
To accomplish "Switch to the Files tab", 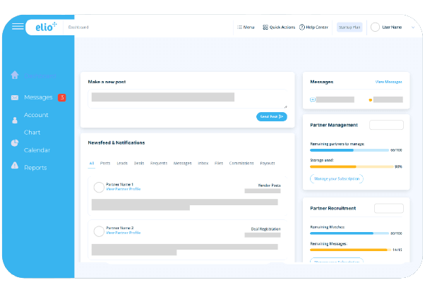I will pos(219,163).
